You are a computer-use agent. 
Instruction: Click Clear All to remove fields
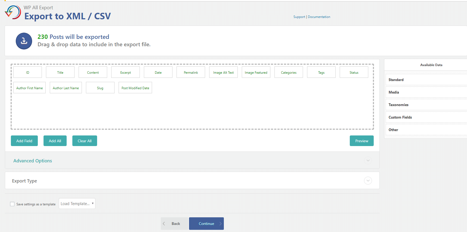85,141
